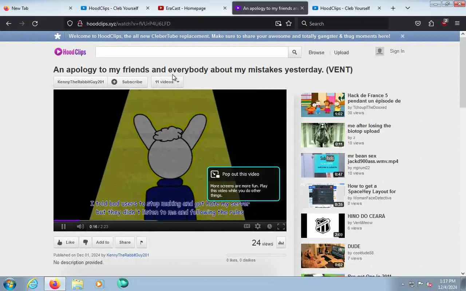Bookmark this page with the star icon

pos(289,23)
